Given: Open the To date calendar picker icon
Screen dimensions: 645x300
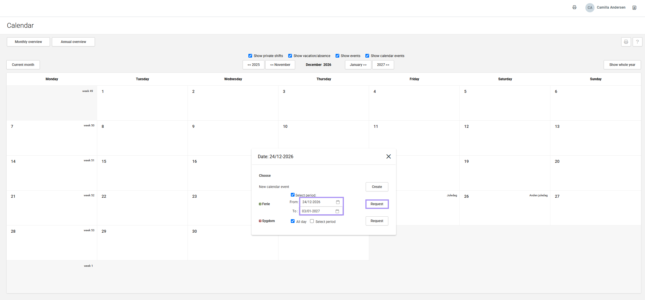Looking at the screenshot, I should 337,211.
